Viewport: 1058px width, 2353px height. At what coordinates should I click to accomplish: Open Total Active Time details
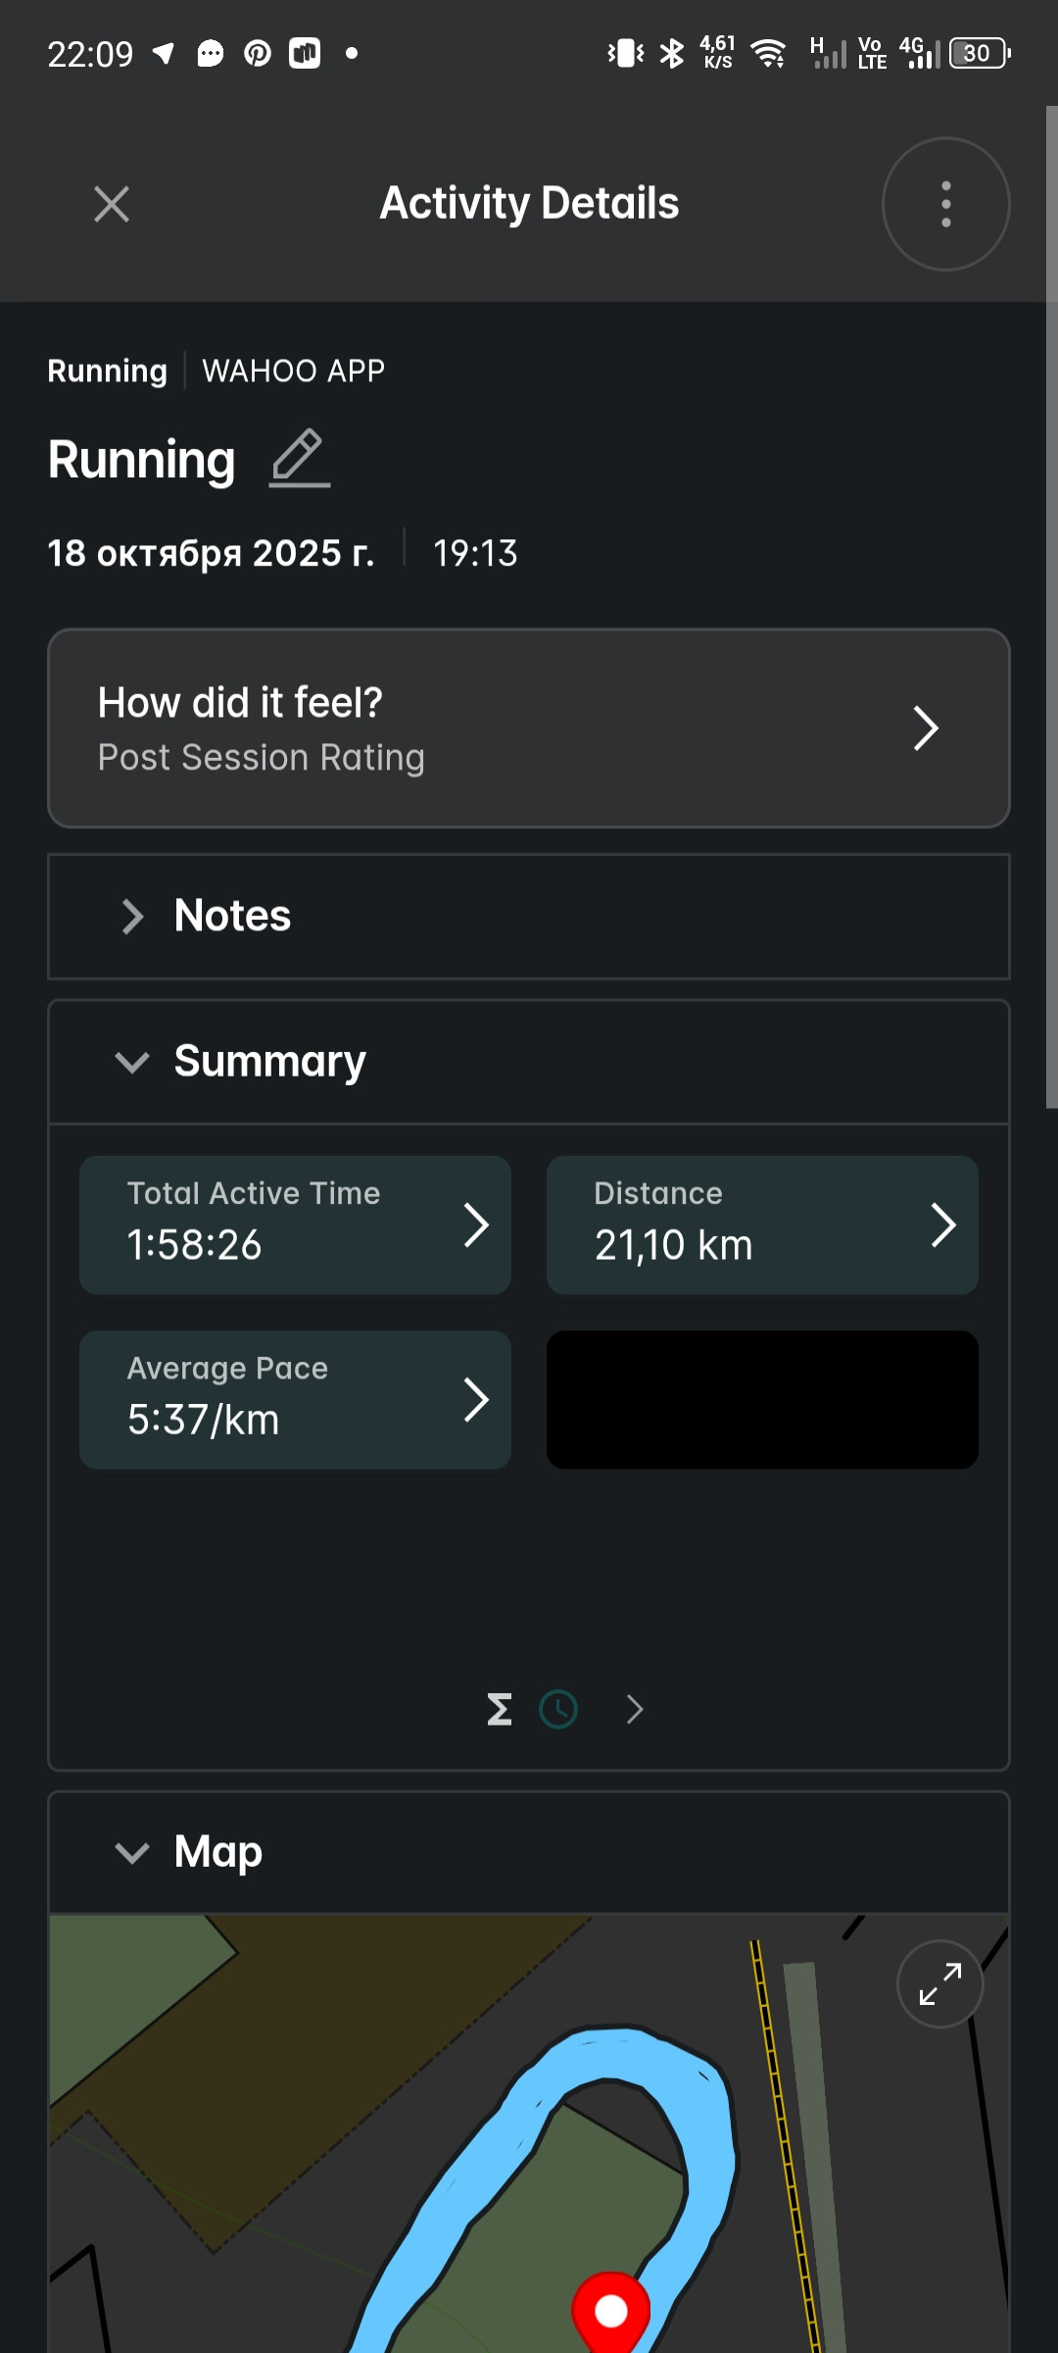tap(295, 1225)
